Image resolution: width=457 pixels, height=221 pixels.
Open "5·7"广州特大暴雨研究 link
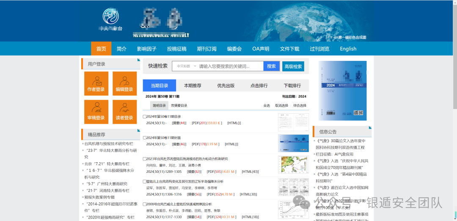[x=107, y=184]
